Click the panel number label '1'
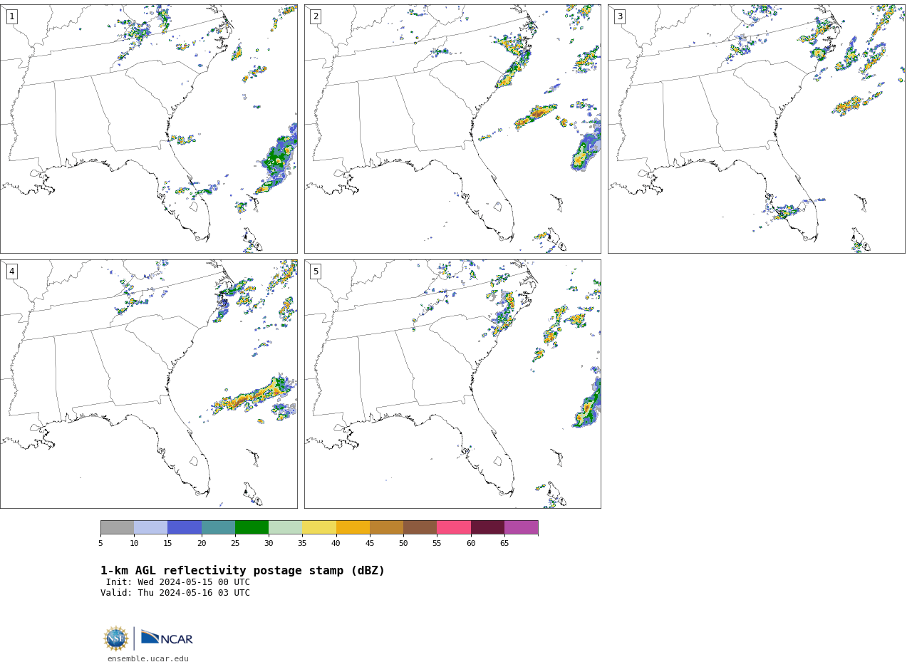The width and height of the screenshot is (912, 667). coord(11,16)
